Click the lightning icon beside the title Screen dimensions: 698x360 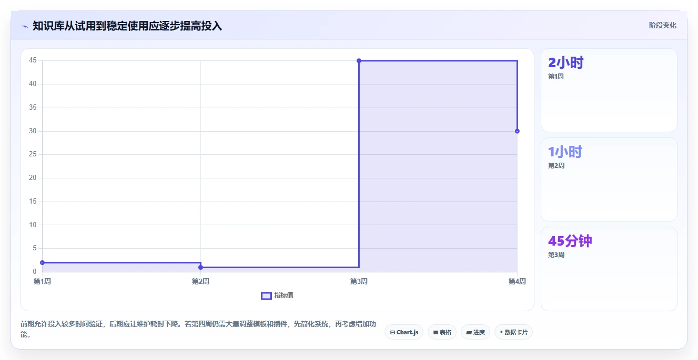click(x=25, y=26)
